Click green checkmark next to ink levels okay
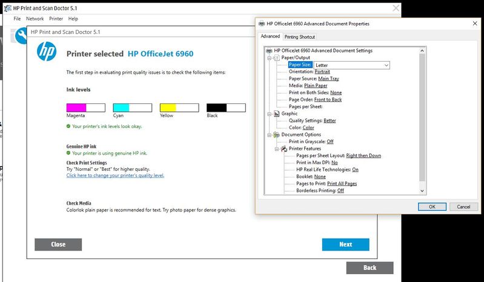The width and height of the screenshot is (484, 282). click(68, 126)
